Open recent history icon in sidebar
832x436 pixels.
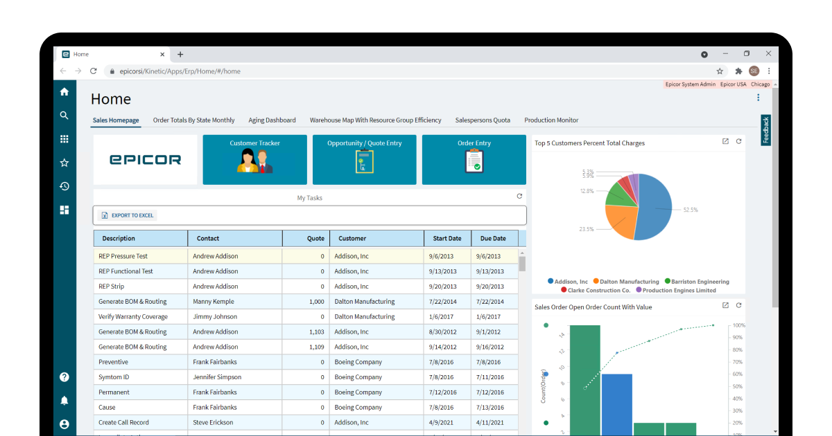click(64, 186)
